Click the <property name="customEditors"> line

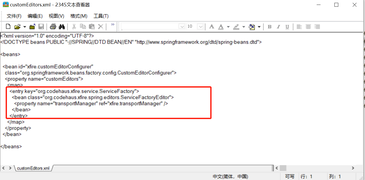click(x=44, y=79)
